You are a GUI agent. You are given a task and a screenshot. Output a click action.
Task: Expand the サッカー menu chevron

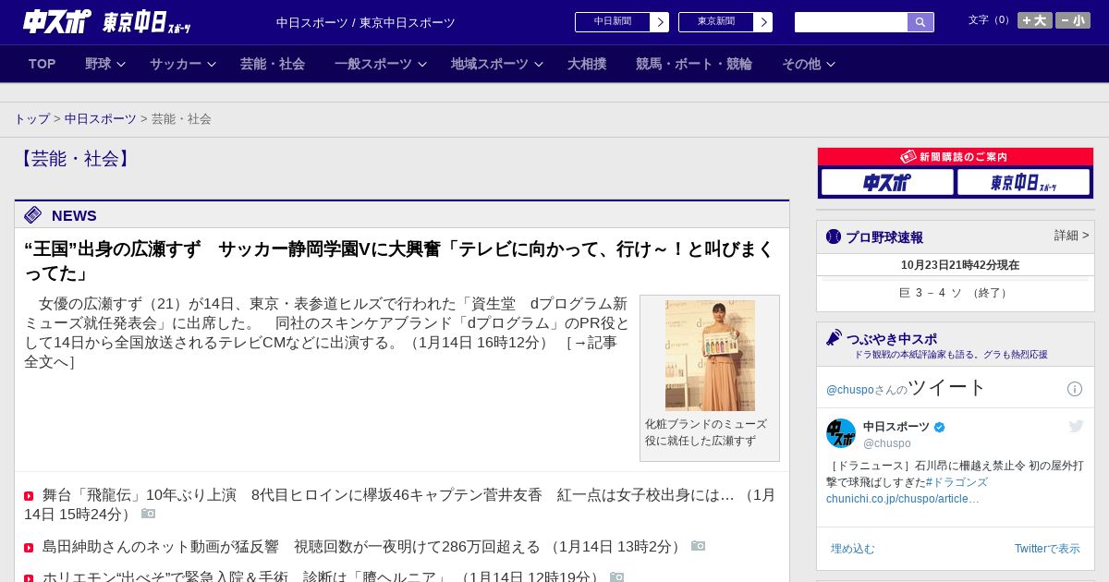pos(212,65)
